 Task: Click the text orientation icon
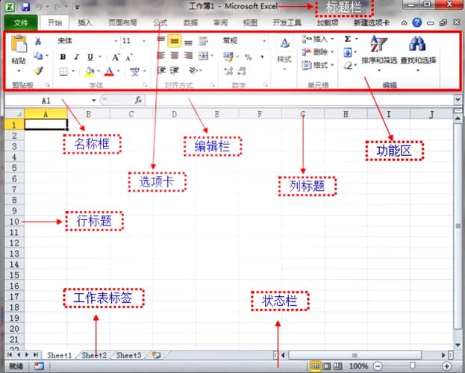193,71
